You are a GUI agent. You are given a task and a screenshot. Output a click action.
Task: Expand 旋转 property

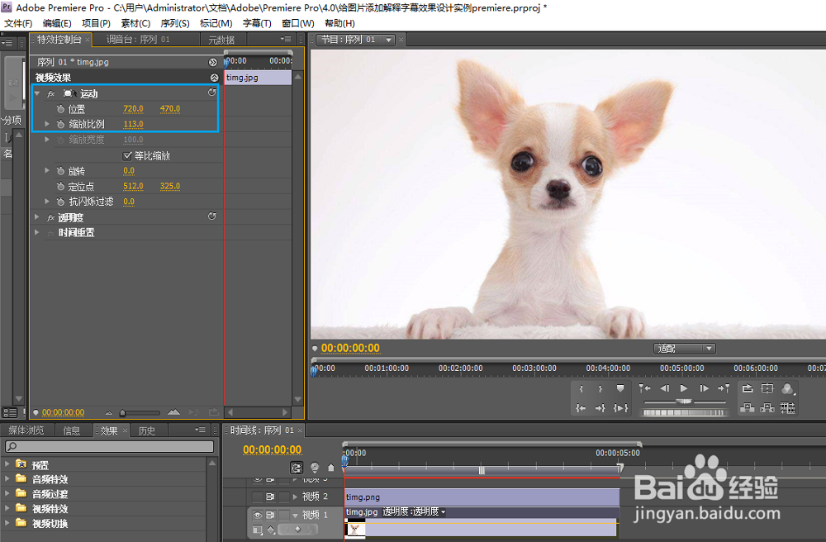click(x=47, y=171)
